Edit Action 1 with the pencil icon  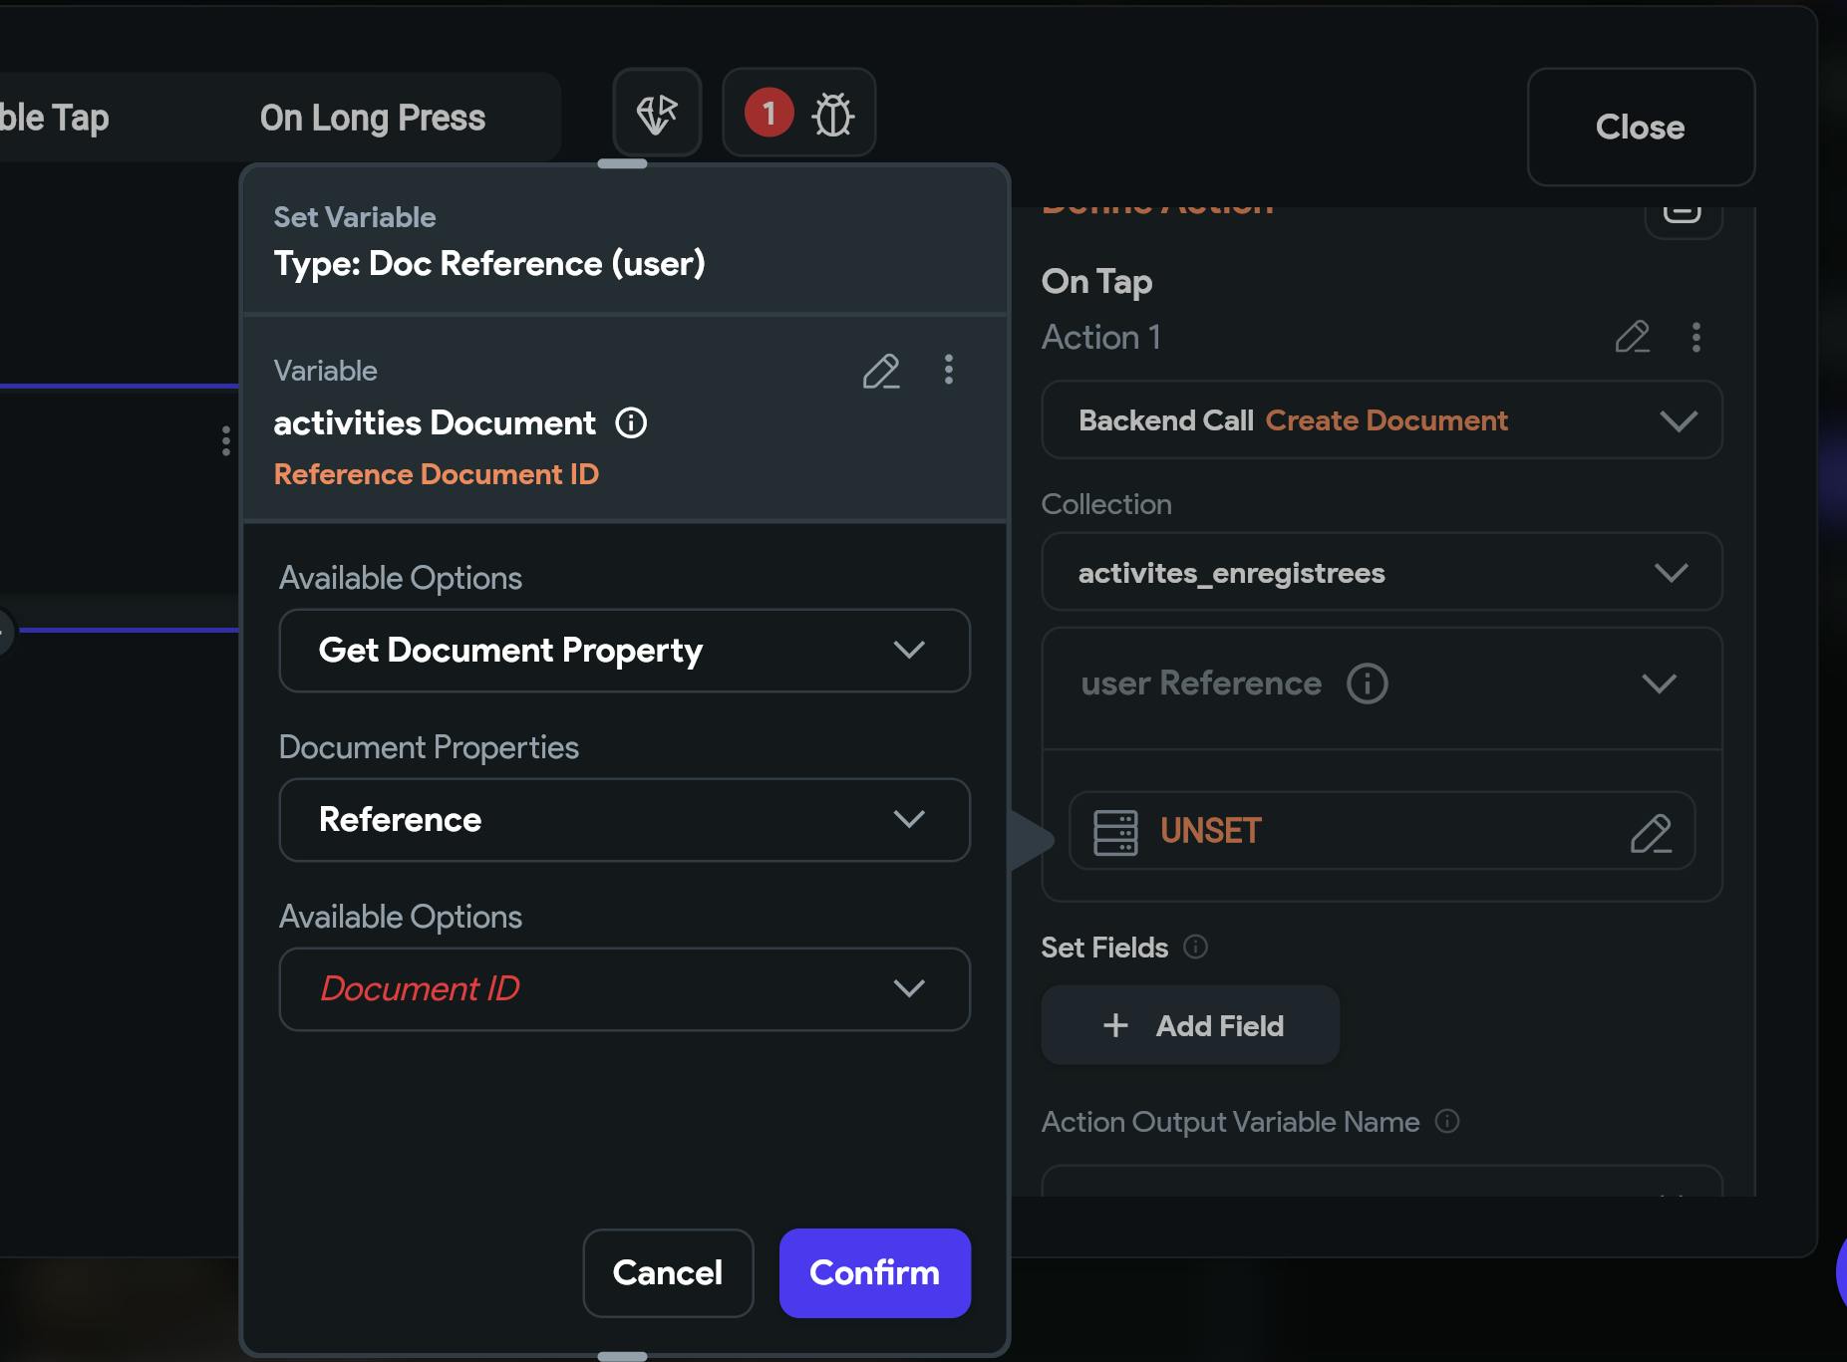(1632, 337)
